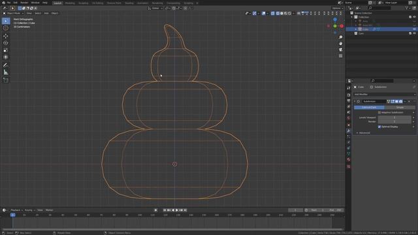Switch viewport to Material Preview shading
This screenshot has width=418, height=235.
286,13
